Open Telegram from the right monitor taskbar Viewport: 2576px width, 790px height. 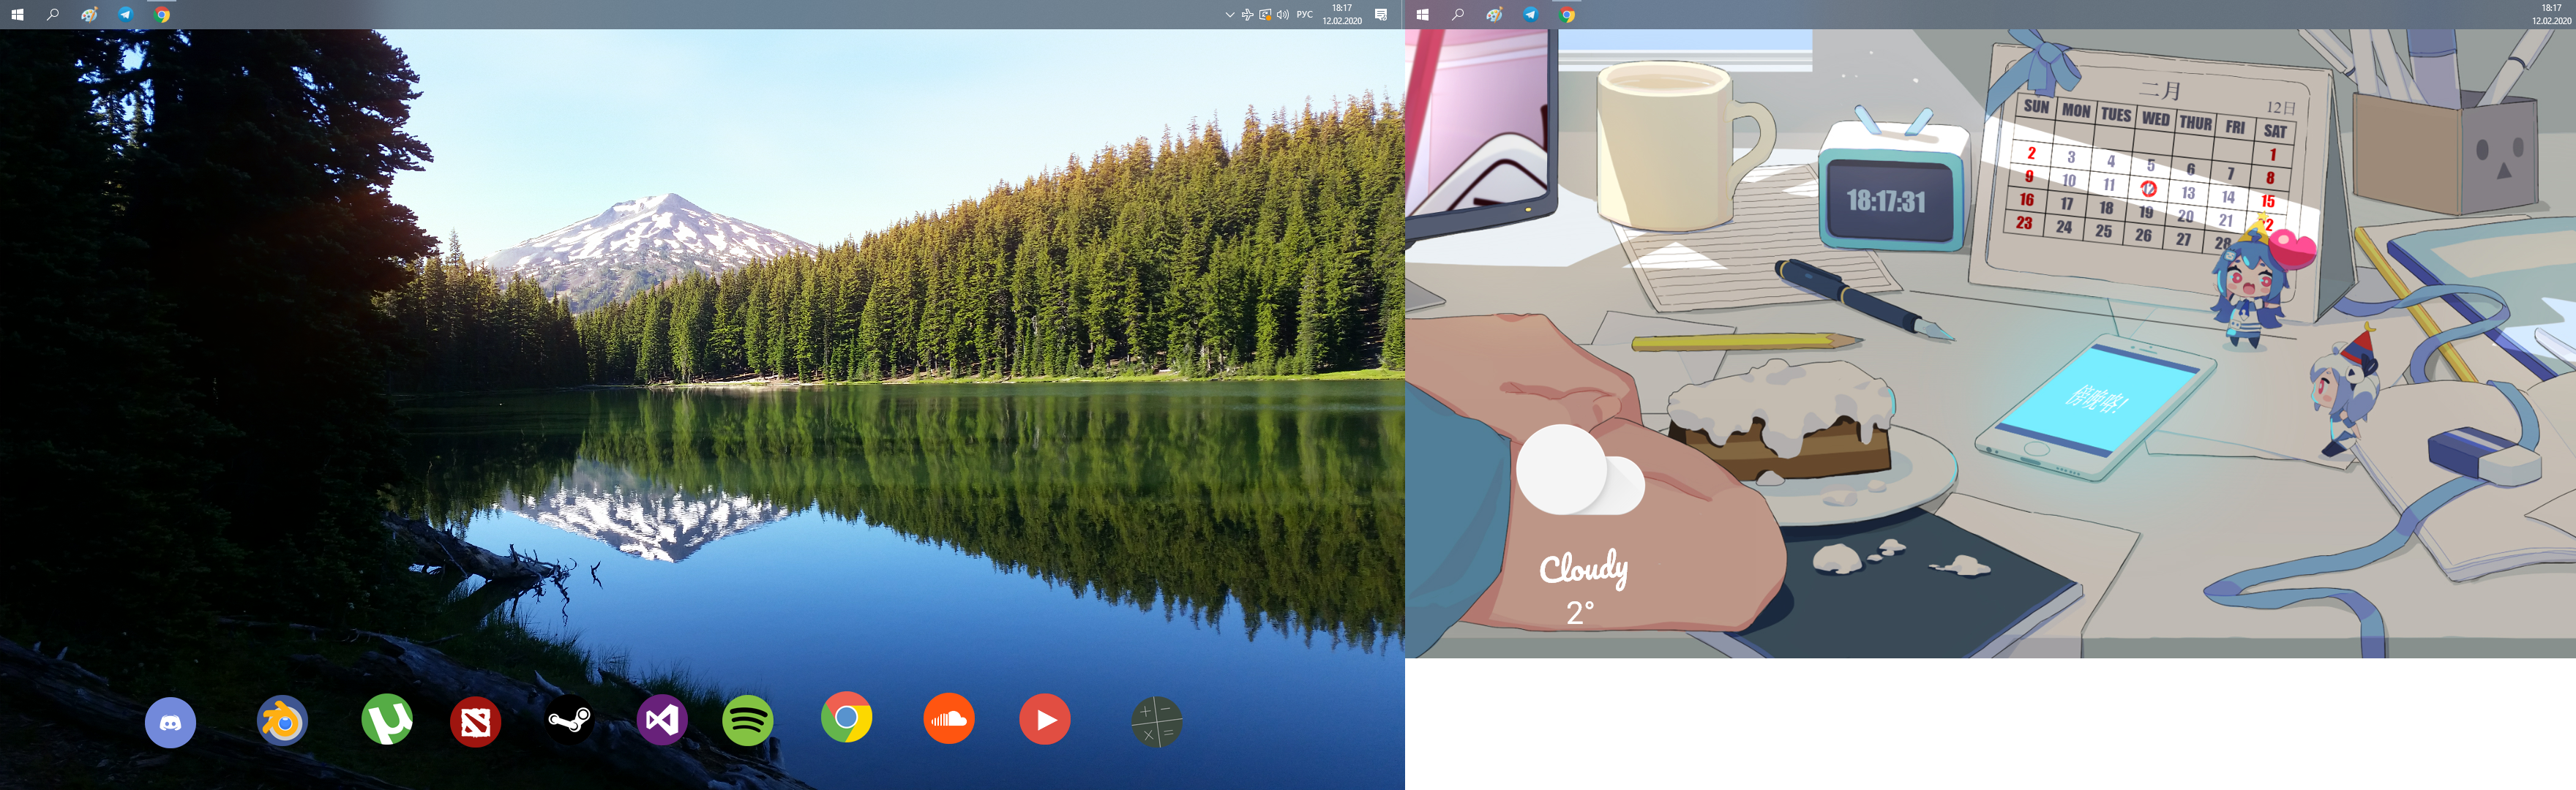pyautogui.click(x=1531, y=14)
